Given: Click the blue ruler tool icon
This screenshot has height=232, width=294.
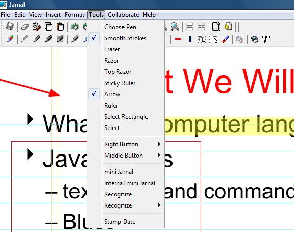Looking at the screenshot, I should (x=190, y=39).
